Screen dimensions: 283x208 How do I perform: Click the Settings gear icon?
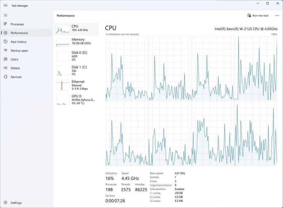tap(6, 203)
